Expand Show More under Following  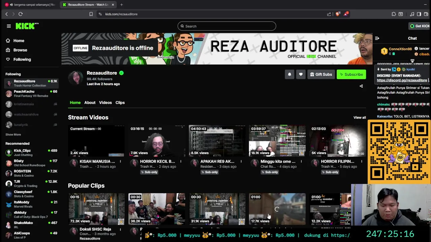[x=13, y=134]
